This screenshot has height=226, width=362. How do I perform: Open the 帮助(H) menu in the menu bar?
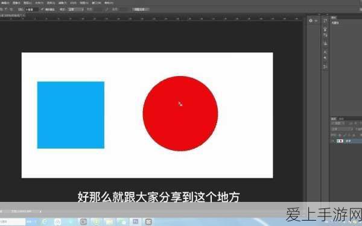click(x=109, y=3)
